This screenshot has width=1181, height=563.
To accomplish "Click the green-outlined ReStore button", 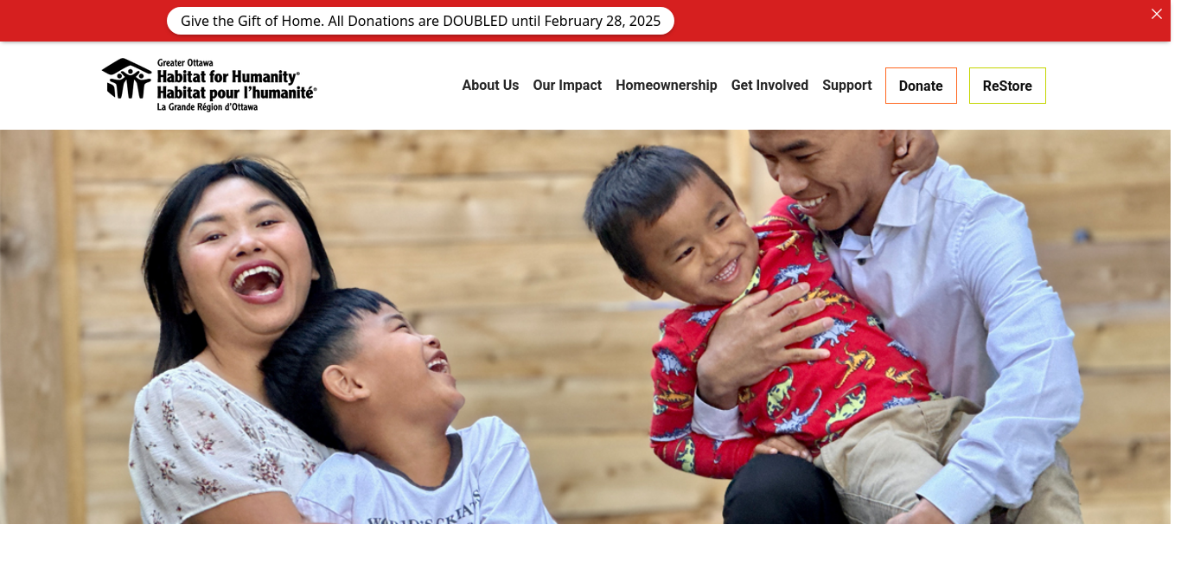I will (1007, 86).
